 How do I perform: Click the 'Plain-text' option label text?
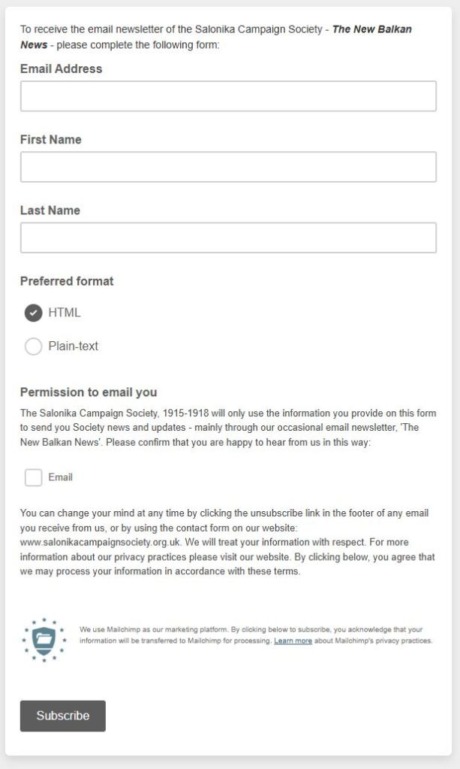tap(74, 347)
